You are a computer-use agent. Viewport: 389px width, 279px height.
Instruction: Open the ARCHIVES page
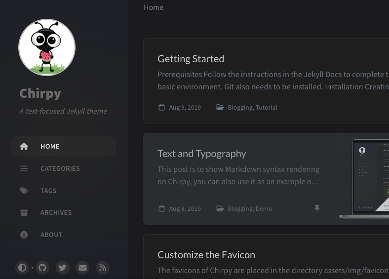[56, 213]
